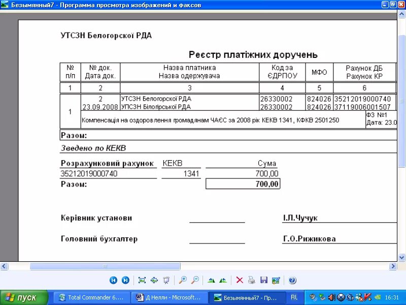
Task: Click the Kaspersky antivirus tray icon
Action: [x=368, y=297]
